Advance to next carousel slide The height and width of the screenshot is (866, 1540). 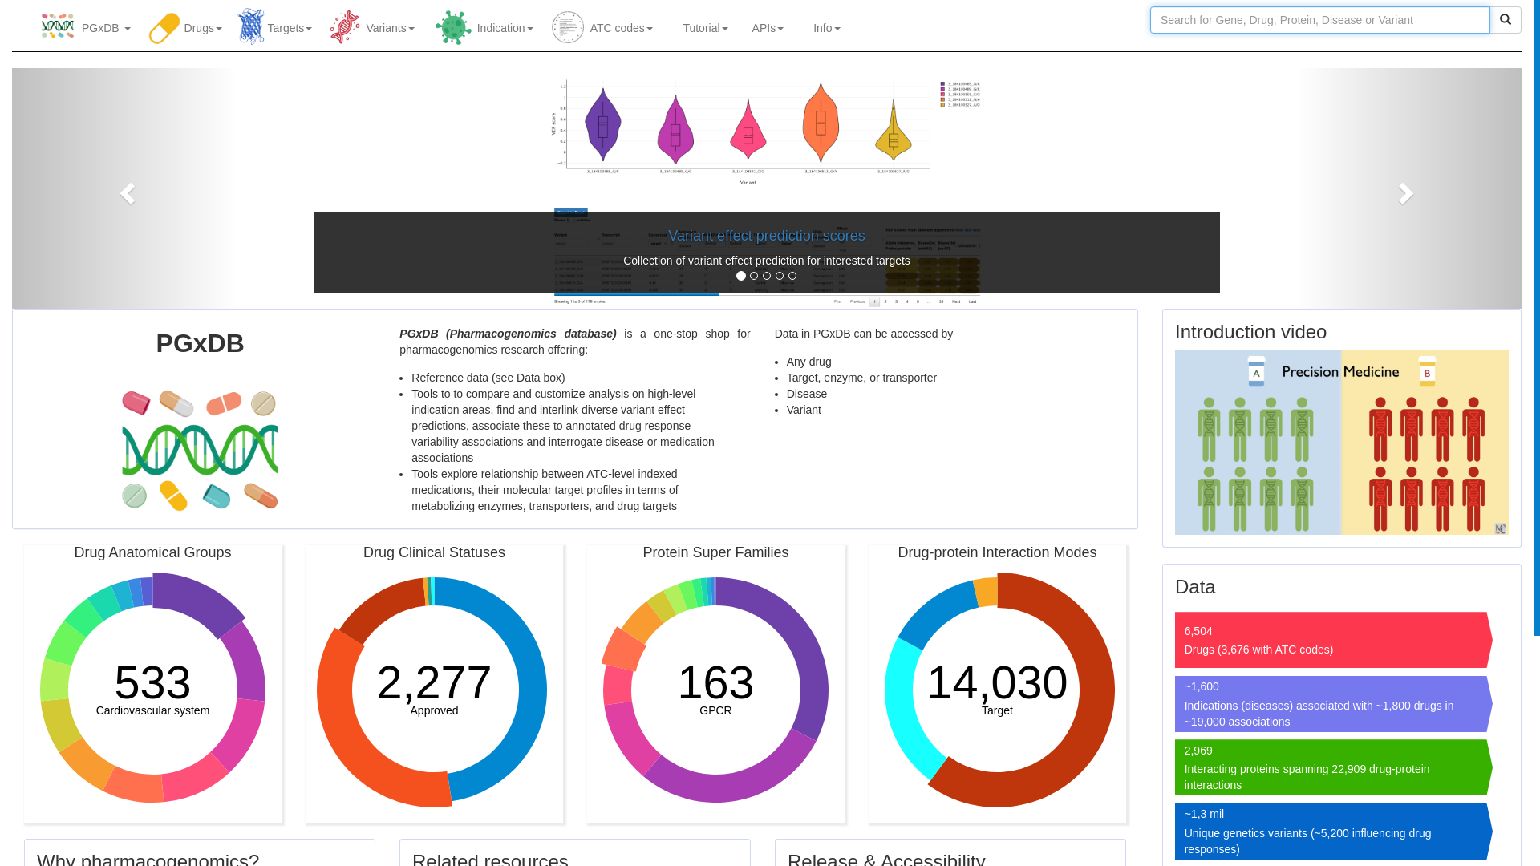[x=1406, y=192]
